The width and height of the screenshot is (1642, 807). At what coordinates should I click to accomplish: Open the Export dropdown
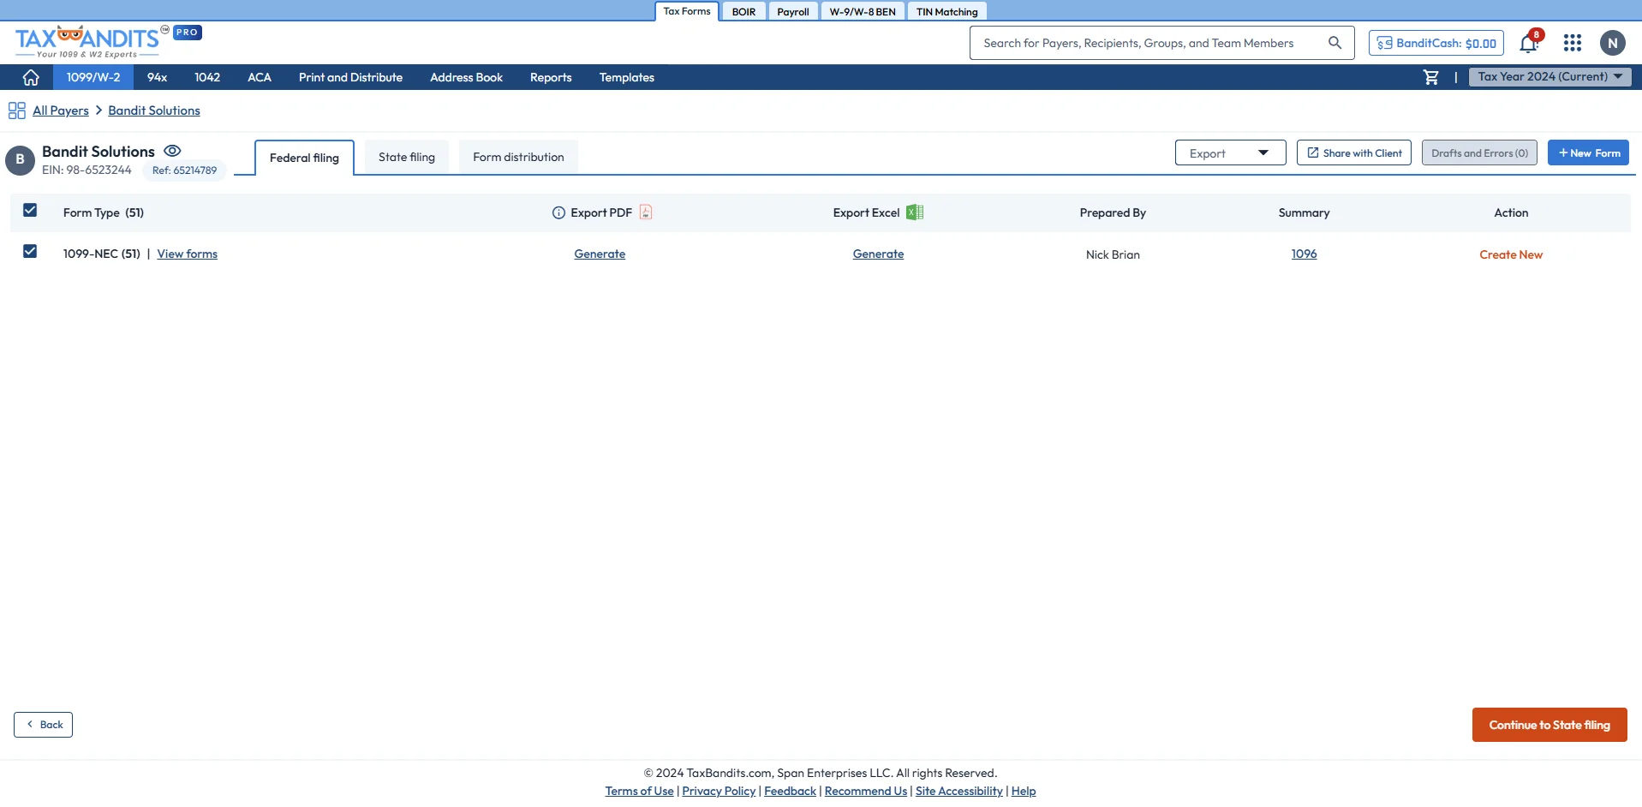(1230, 152)
